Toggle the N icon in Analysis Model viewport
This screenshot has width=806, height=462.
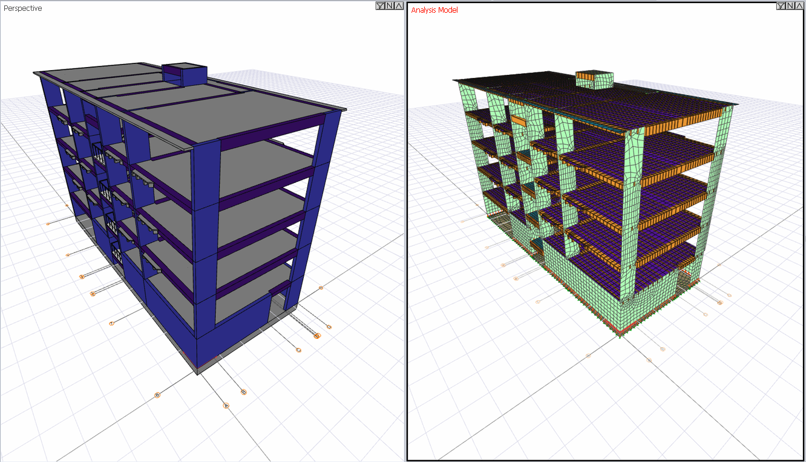790,6
